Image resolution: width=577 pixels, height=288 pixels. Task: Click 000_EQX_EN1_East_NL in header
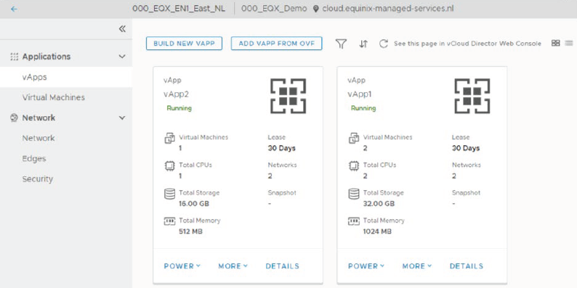[x=179, y=9]
